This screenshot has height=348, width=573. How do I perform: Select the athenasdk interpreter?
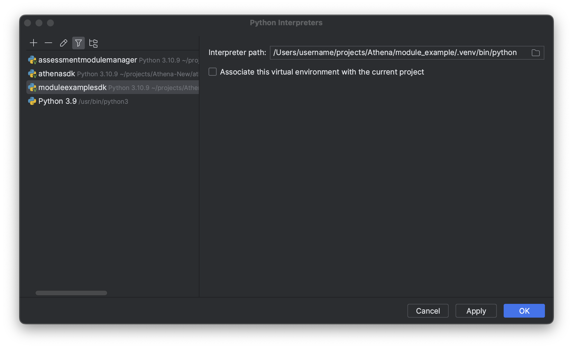[x=56, y=74]
